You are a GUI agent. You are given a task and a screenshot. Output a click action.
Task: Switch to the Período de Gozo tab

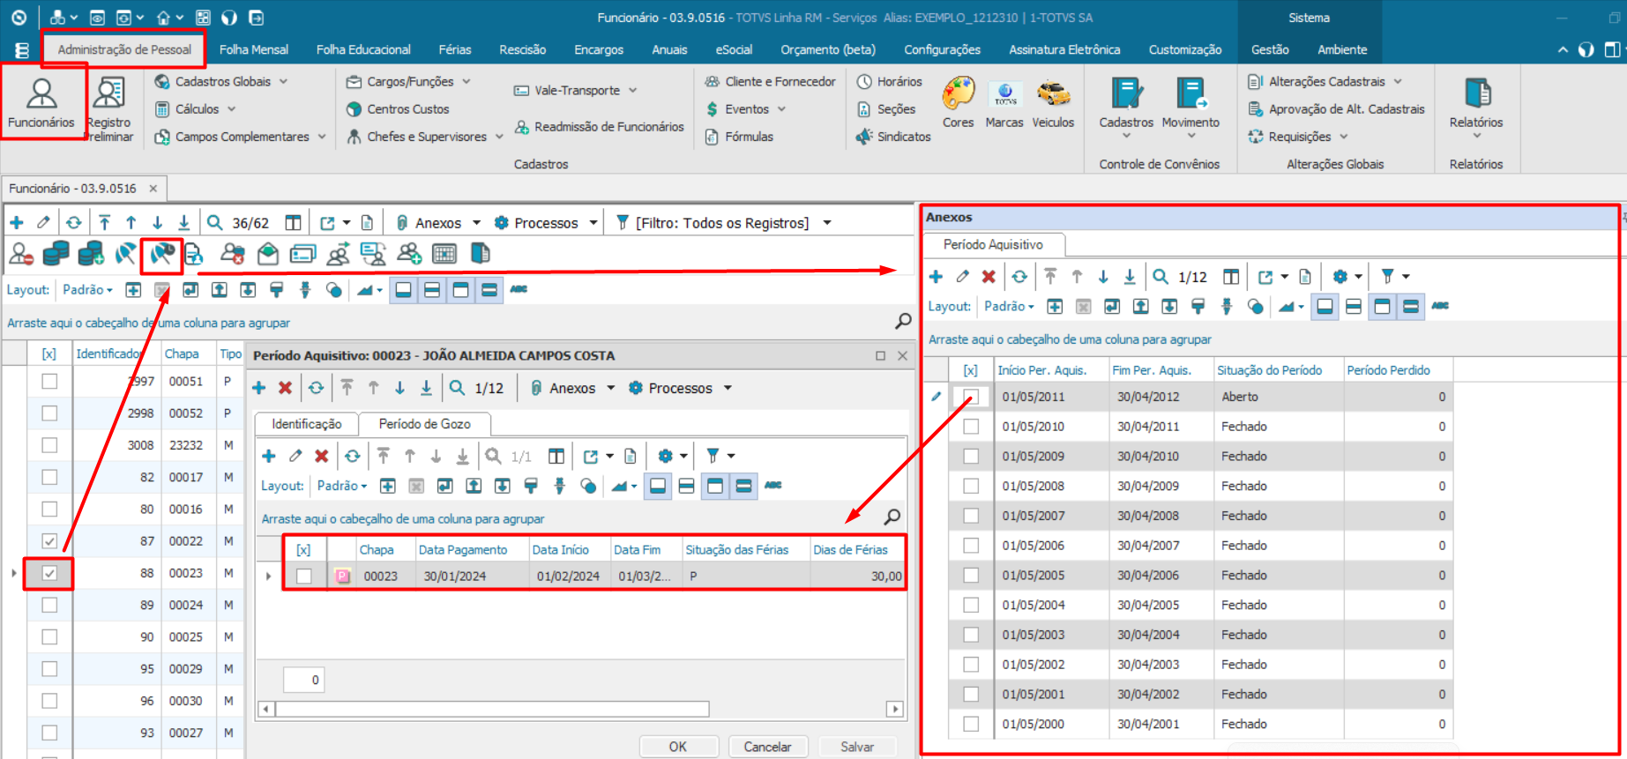point(425,424)
